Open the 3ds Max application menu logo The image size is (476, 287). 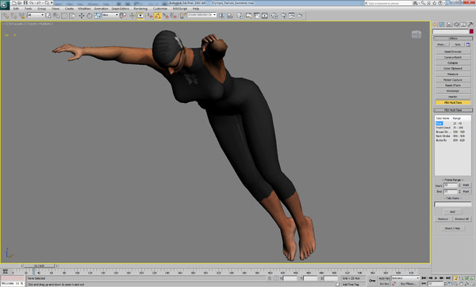(x=5, y=6)
